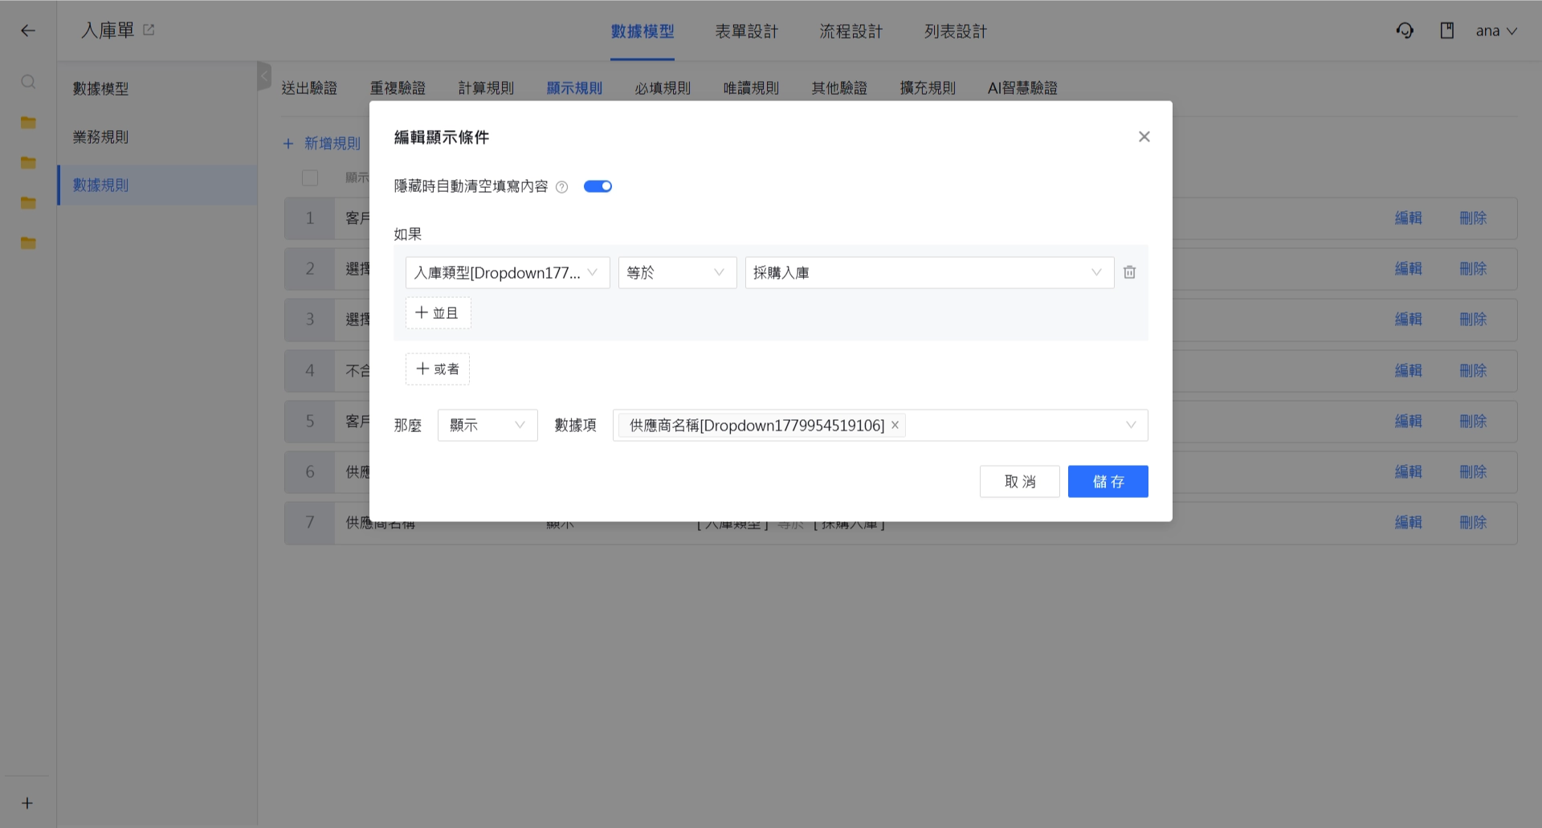1542x828 pixels.
Task: Check the select-all checkbox in rules table
Action: click(x=310, y=177)
